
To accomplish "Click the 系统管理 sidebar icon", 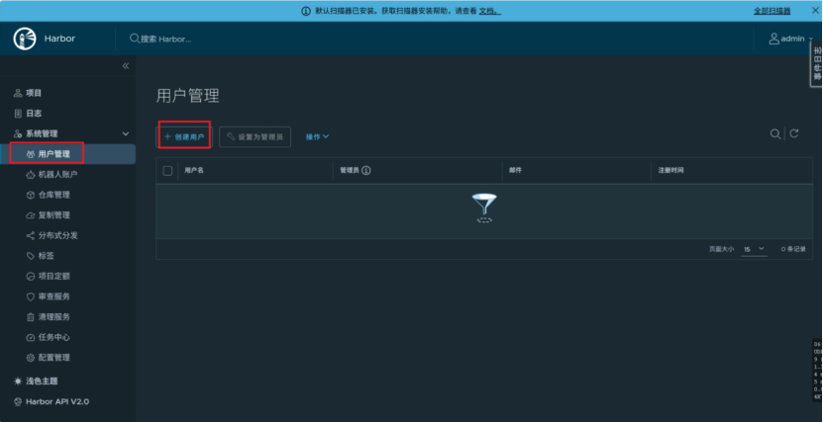I will click(18, 134).
